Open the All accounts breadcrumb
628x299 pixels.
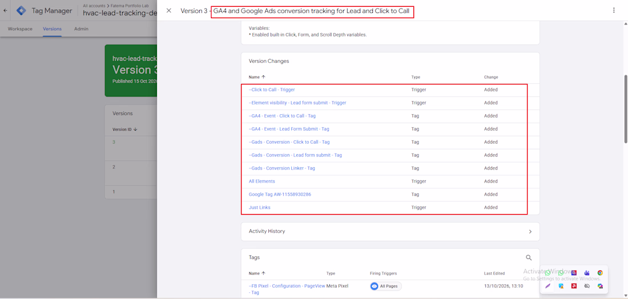pos(93,6)
